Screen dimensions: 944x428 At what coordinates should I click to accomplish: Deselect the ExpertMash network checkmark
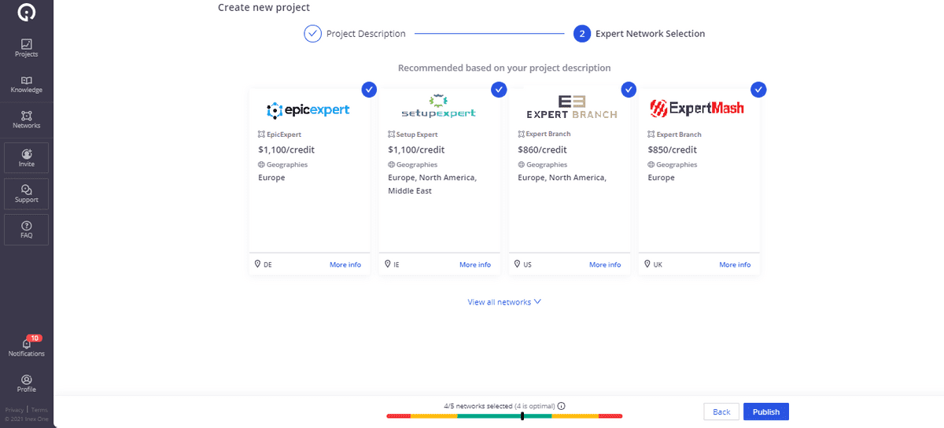tap(758, 90)
